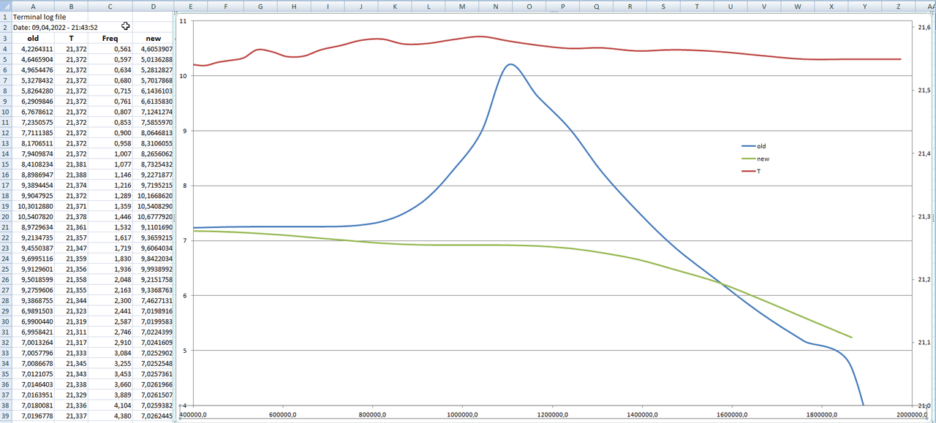Select row 39 header
The width and height of the screenshot is (936, 423).
point(5,416)
